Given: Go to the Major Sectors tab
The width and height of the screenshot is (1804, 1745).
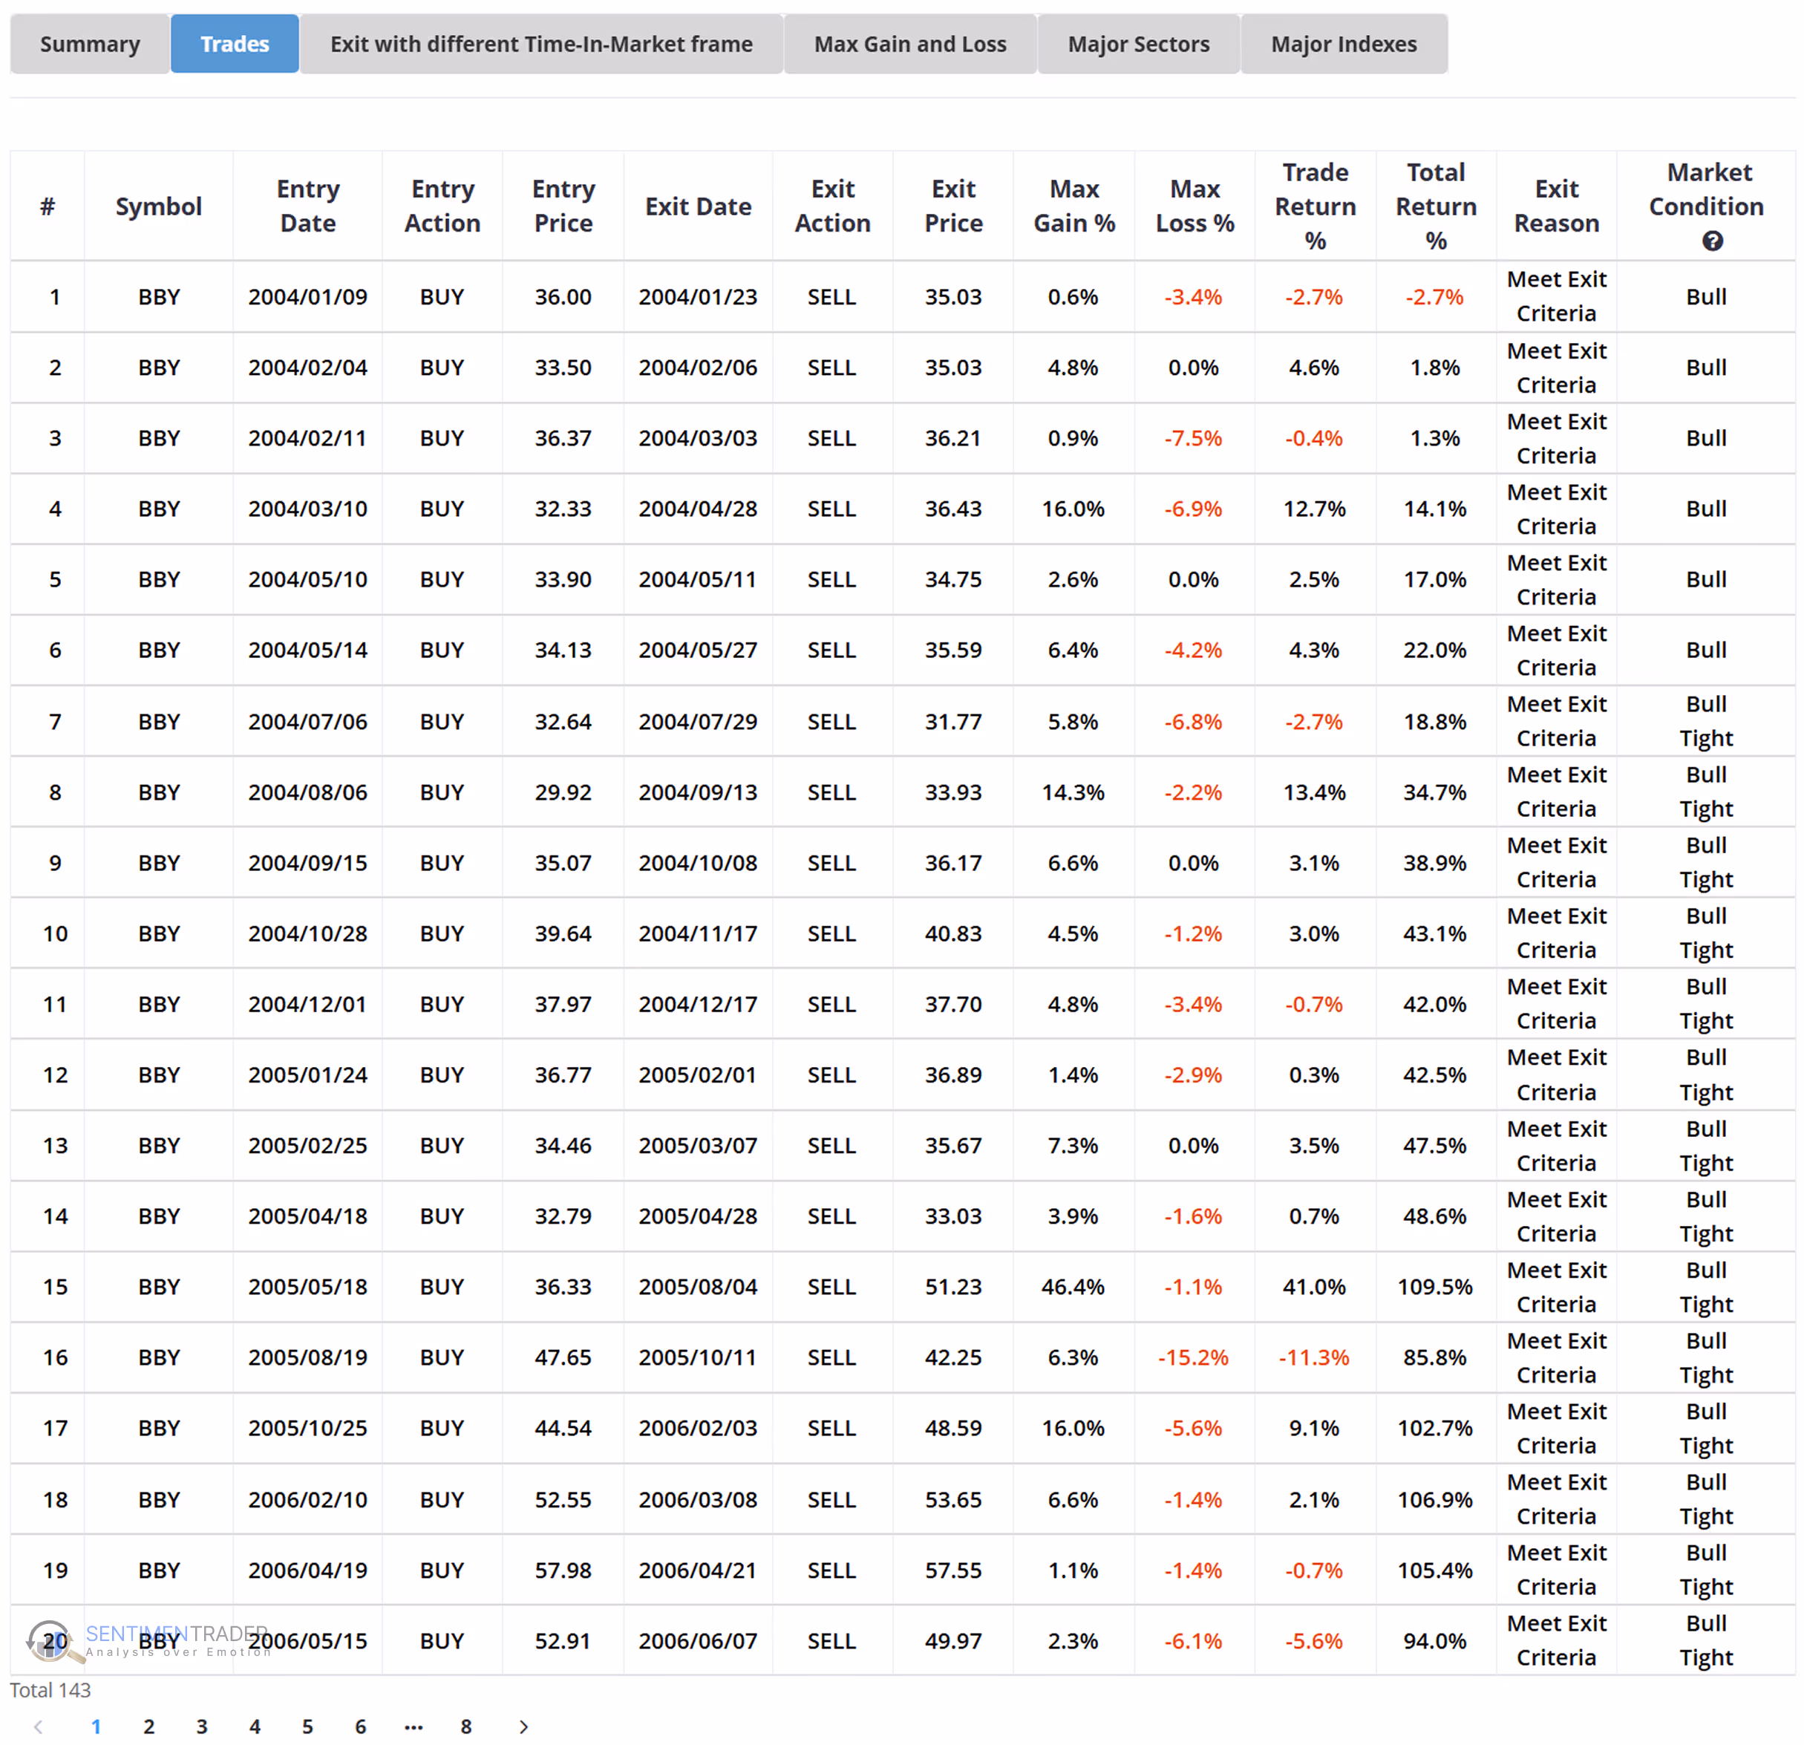Looking at the screenshot, I should point(1137,45).
